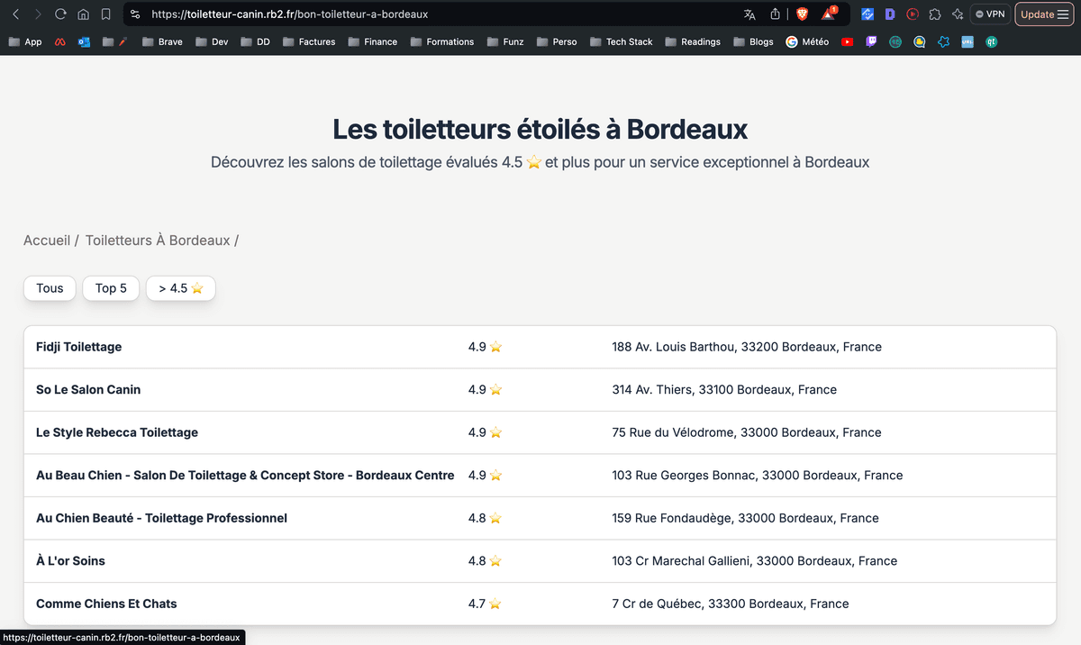Select the Top 5 filter

(x=111, y=288)
